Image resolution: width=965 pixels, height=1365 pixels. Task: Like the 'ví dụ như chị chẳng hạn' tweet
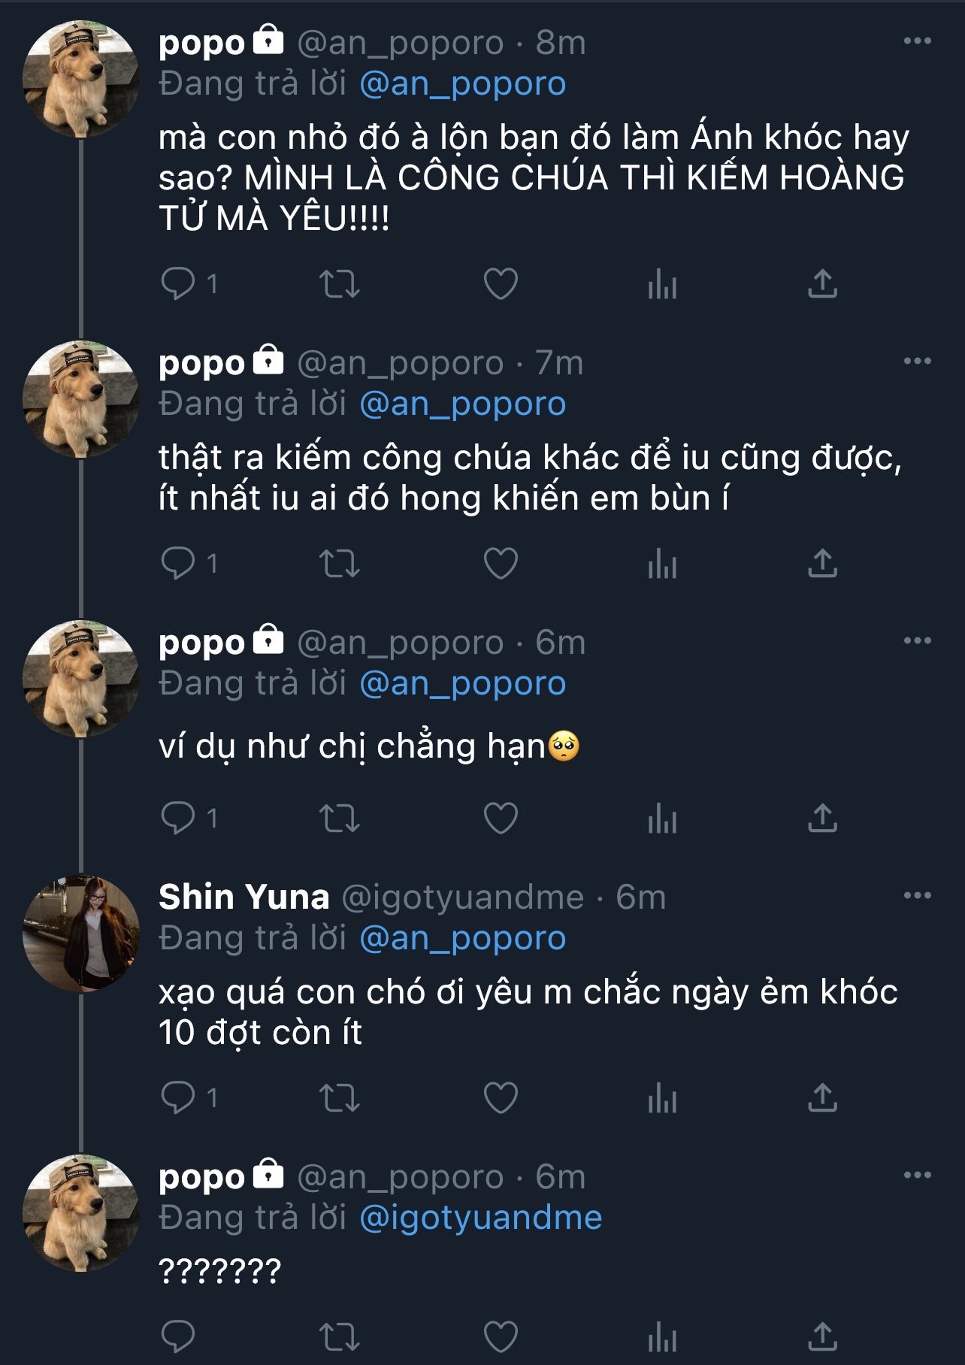coord(501,818)
